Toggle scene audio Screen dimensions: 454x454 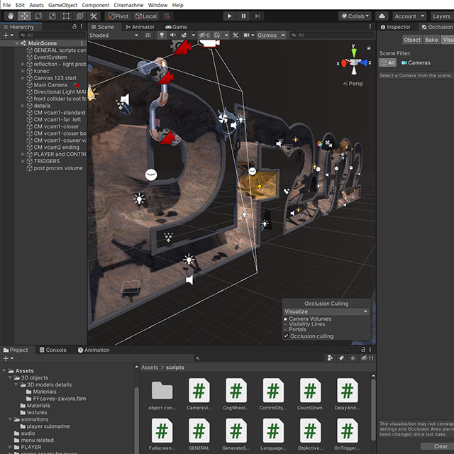[172, 35]
